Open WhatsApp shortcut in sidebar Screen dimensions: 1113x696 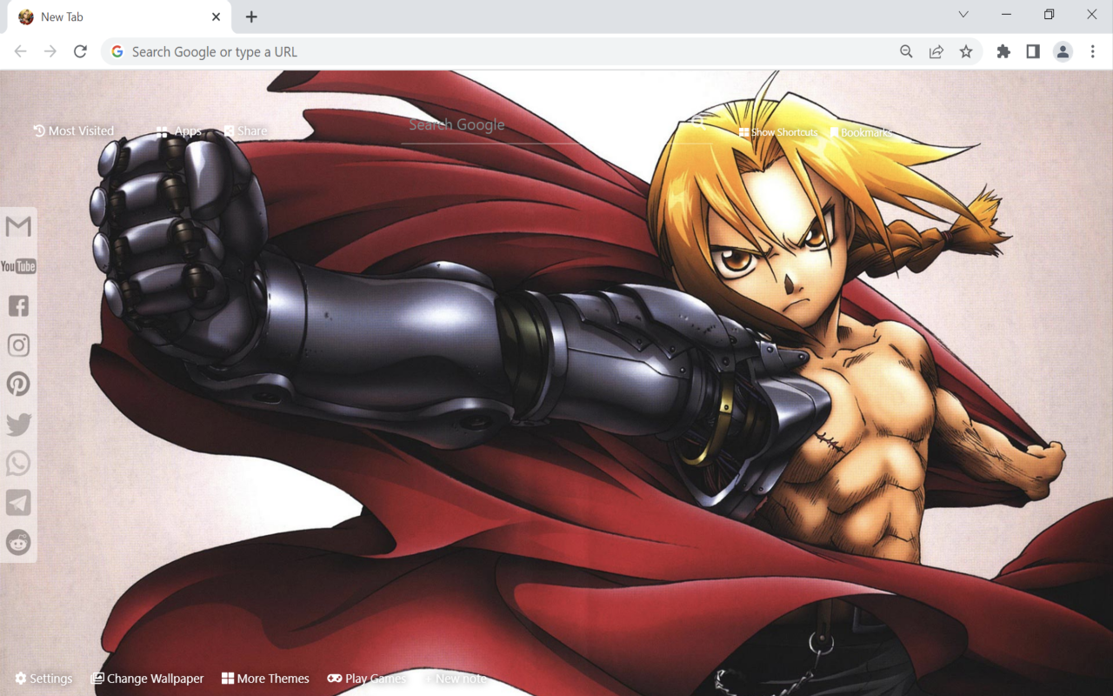(18, 463)
